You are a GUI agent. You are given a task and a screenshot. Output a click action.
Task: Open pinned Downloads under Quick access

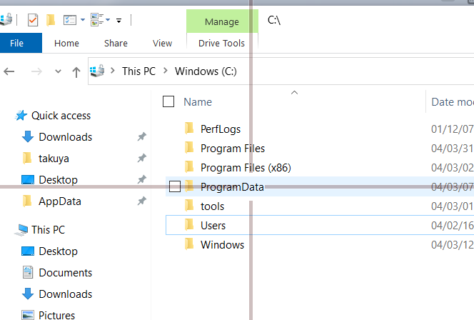[x=65, y=137]
